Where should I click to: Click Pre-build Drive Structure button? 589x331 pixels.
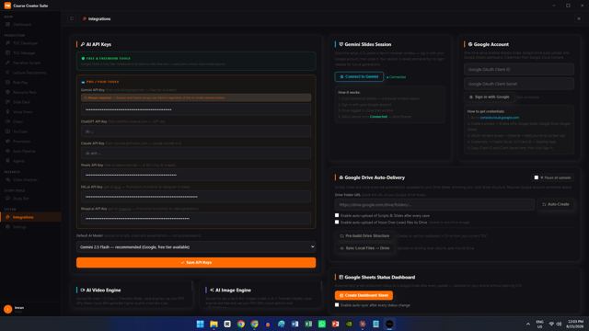pos(364,236)
